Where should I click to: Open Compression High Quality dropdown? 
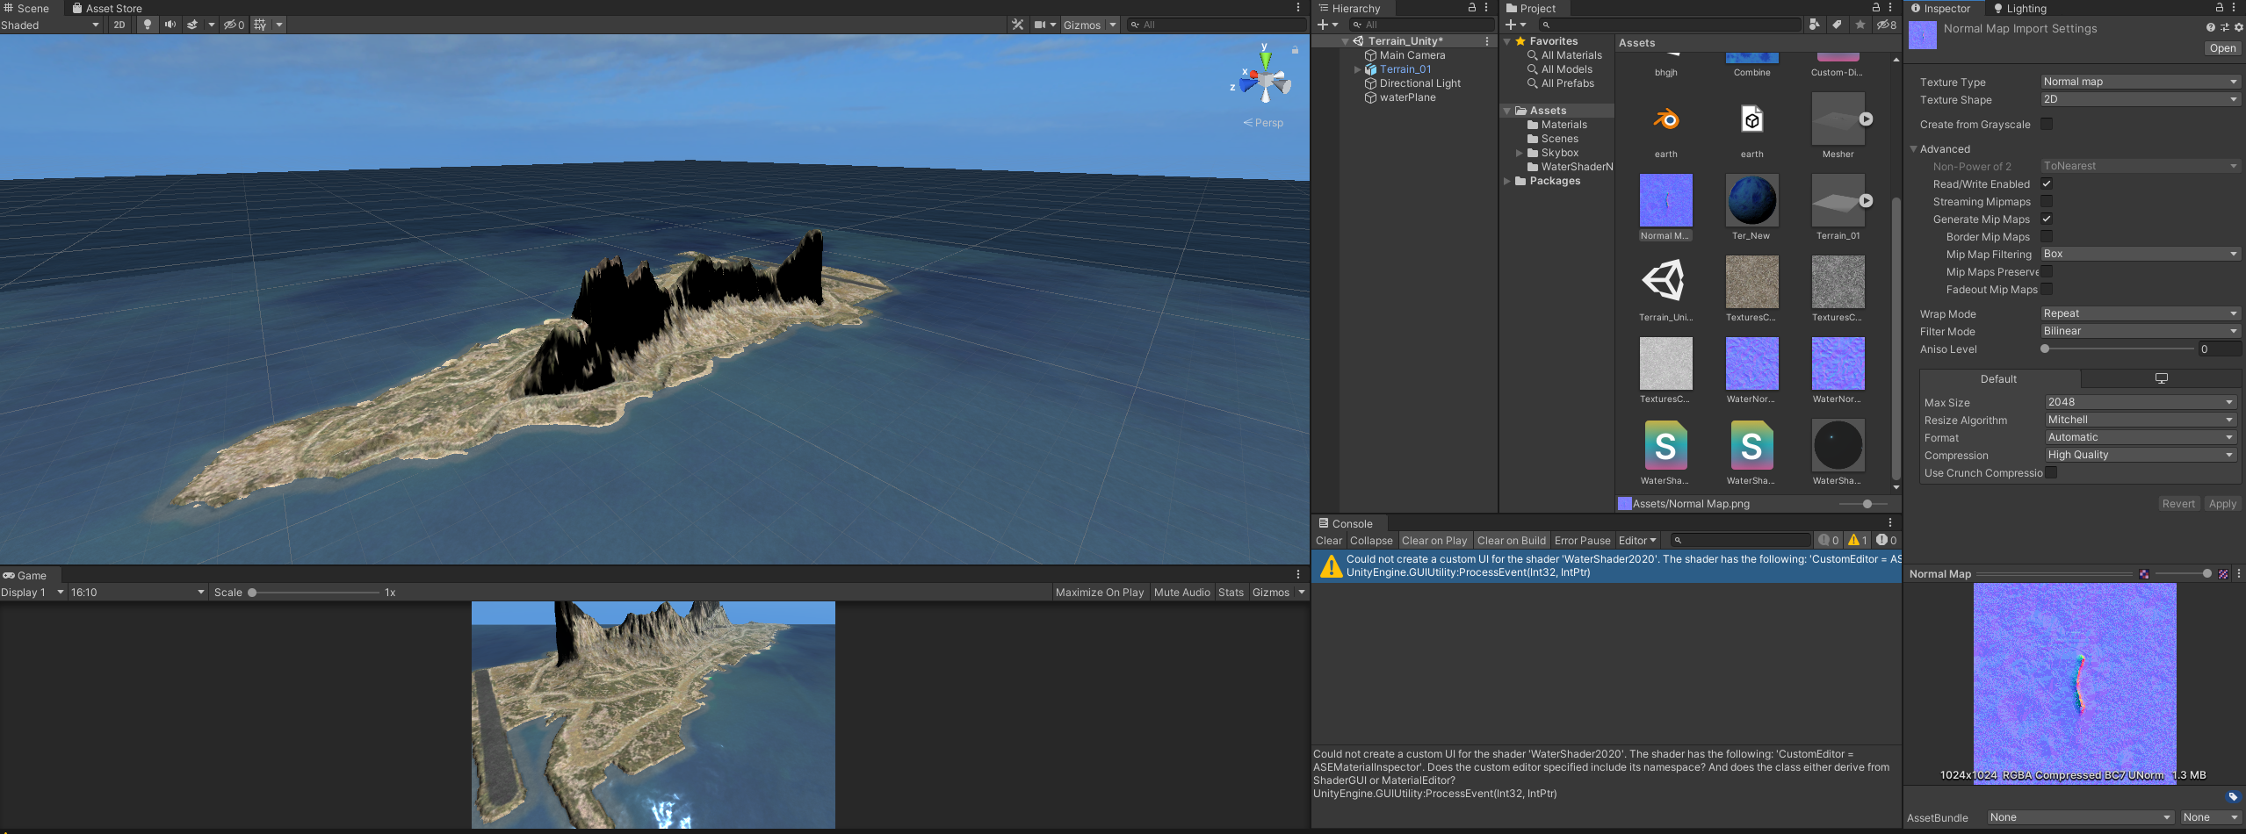click(x=2141, y=455)
